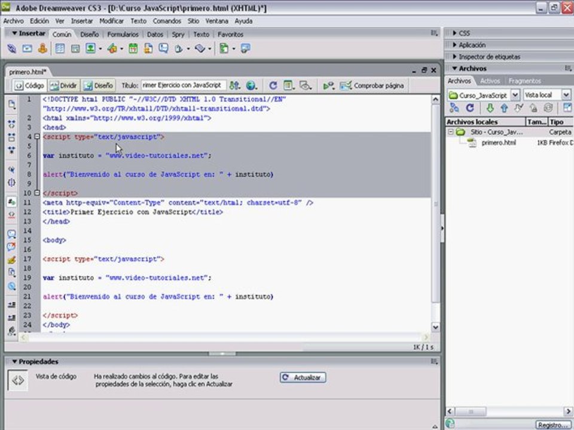Click the Head elements icon
The width and height of the screenshot is (574, 430).
179,48
